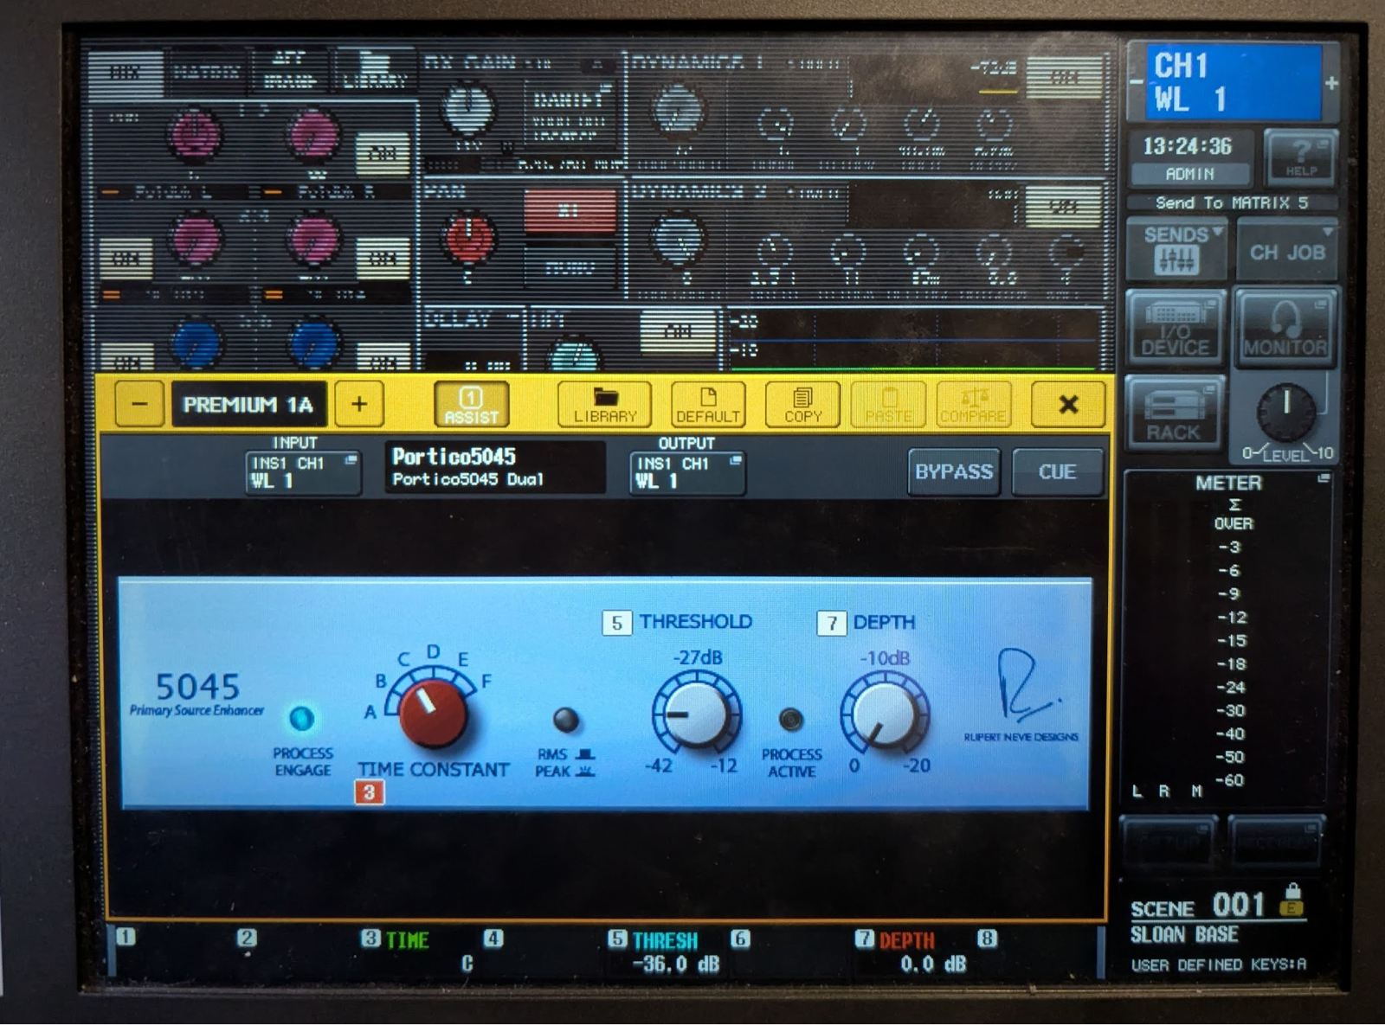This screenshot has width=1385, height=1025.
Task: Switch to the MATRIX tab in background
Action: coord(206,72)
